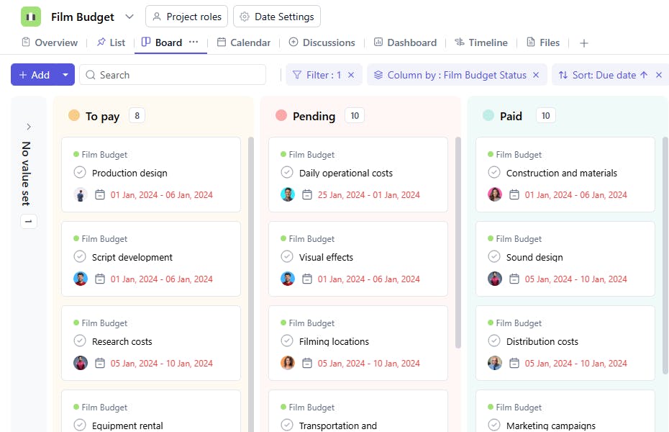Click assignee avatar on Filming locations card

pos(288,363)
